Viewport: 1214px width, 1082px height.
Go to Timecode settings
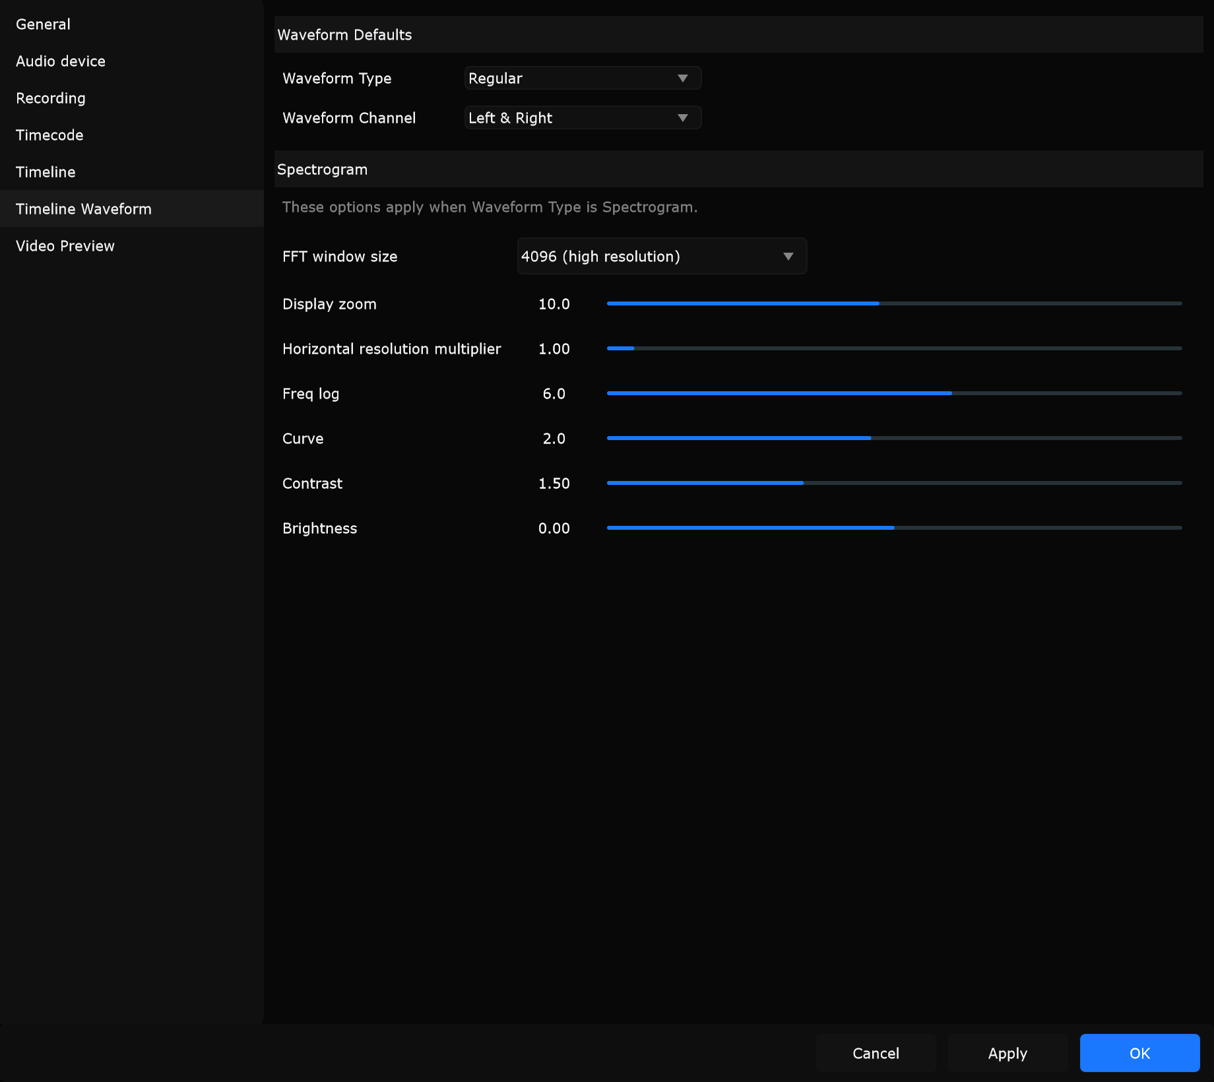(x=132, y=135)
